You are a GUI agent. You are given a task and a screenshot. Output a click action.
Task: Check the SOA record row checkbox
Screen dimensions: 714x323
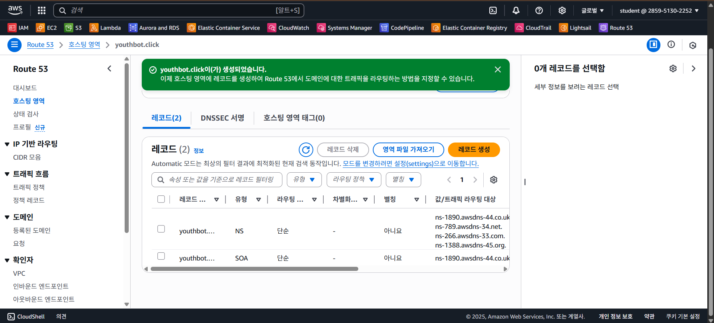point(161,256)
